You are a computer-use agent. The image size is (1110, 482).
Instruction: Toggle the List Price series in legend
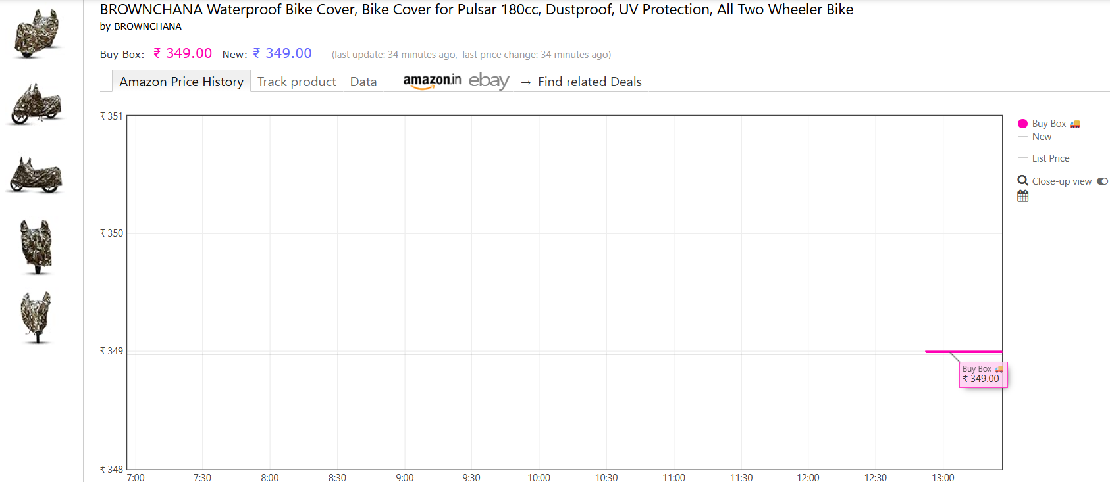pyautogui.click(x=1050, y=158)
